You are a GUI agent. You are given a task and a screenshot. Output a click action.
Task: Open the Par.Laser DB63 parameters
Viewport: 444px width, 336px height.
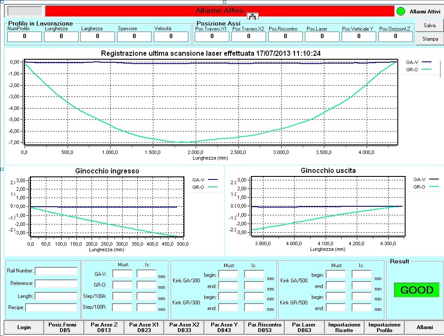tap(304, 327)
